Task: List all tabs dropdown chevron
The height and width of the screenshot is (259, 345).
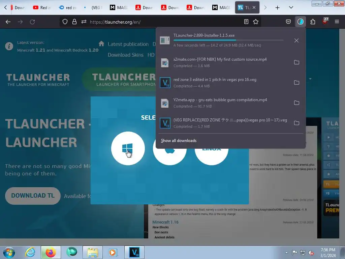Action: point(291,7)
